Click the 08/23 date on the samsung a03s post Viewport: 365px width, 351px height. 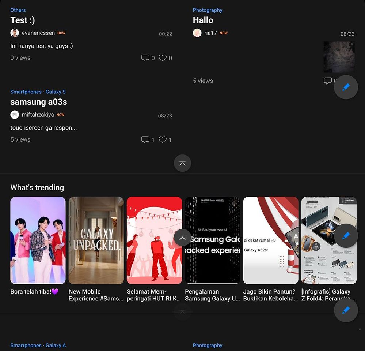pyautogui.click(x=165, y=116)
